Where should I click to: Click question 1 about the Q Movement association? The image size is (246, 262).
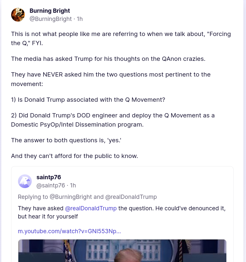[x=88, y=99]
